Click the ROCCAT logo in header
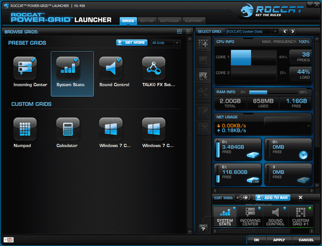 pos(272,10)
